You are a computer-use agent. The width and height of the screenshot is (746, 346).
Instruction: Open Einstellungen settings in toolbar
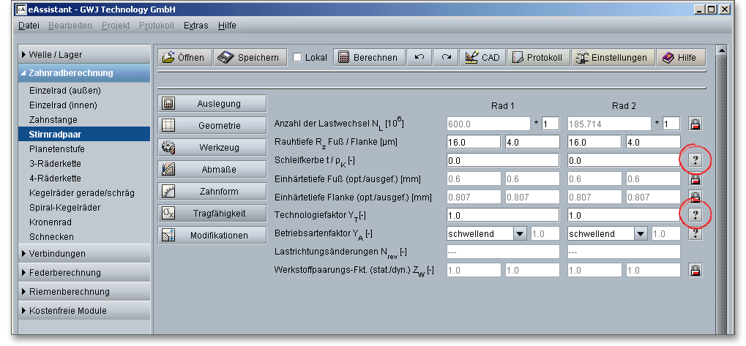tap(612, 58)
